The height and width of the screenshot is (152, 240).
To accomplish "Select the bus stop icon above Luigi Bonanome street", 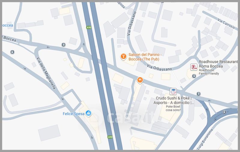I will (x=224, y=112).
